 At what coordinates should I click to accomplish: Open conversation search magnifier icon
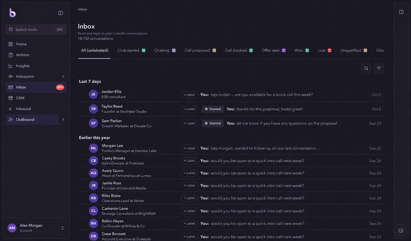click(366, 68)
